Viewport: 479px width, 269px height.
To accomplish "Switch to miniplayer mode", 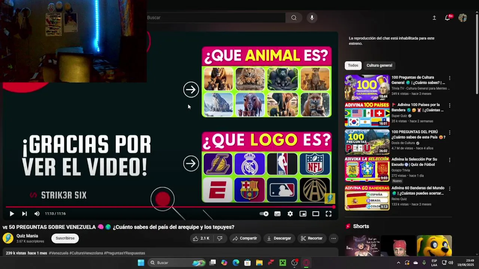I will (303, 214).
